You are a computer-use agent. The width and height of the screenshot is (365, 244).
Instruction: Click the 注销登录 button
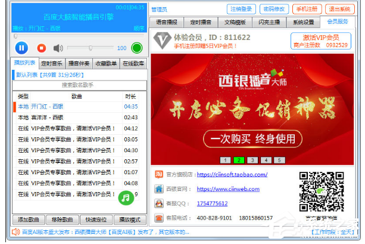(241, 9)
